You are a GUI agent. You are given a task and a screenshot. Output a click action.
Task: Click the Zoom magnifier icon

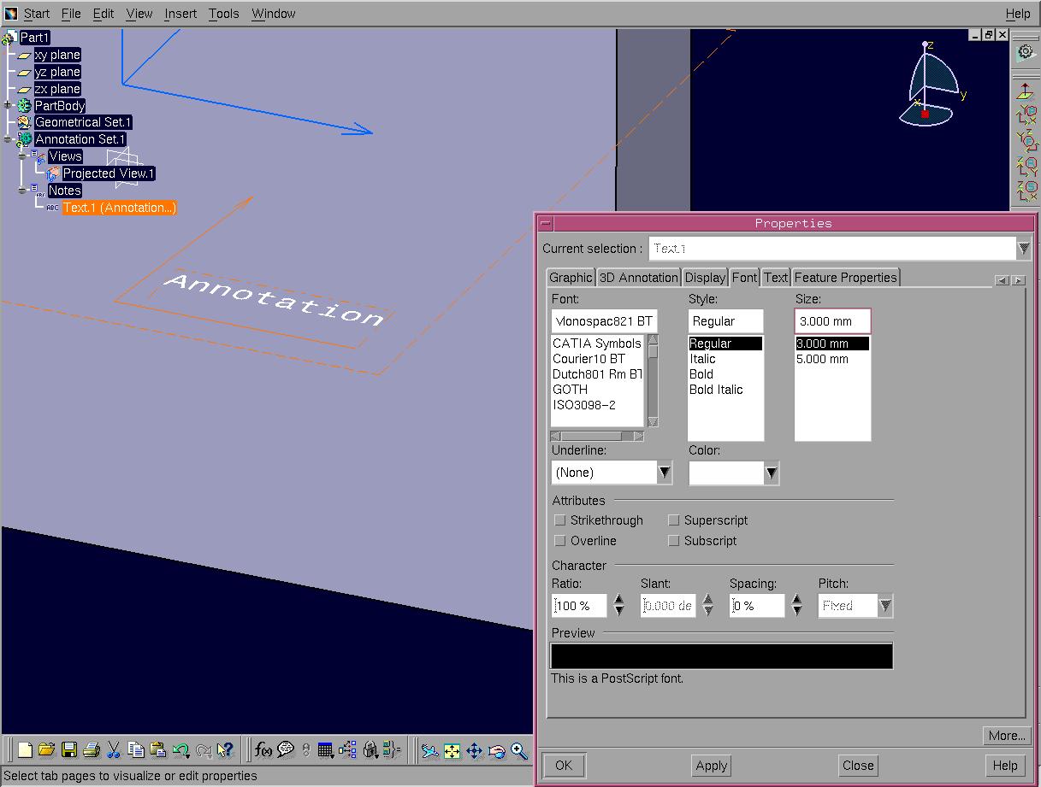point(518,751)
